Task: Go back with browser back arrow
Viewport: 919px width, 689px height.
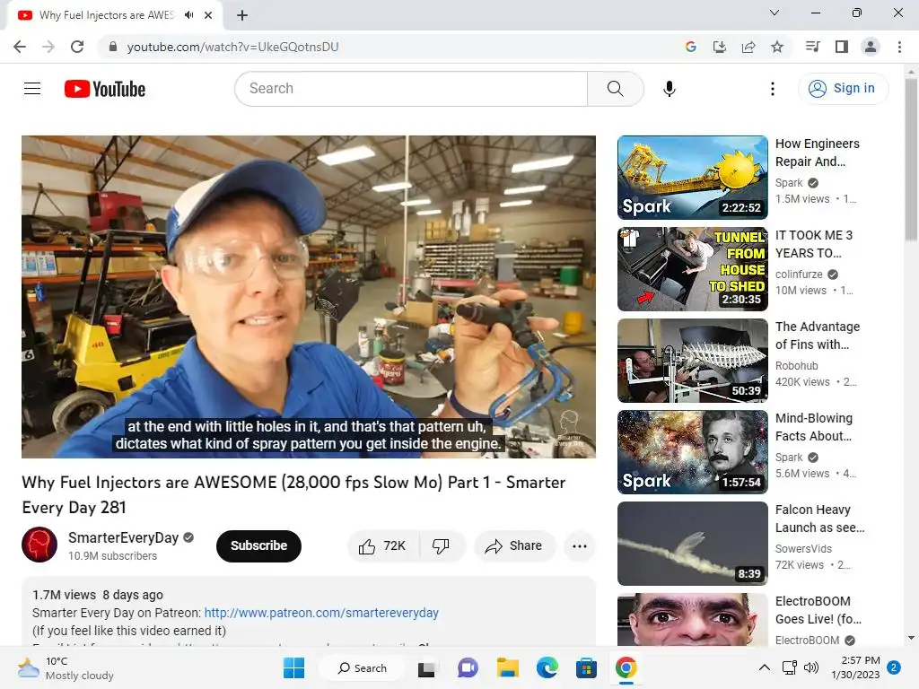Action: click(x=20, y=47)
